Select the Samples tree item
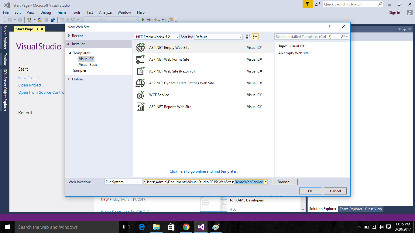 tap(80, 70)
